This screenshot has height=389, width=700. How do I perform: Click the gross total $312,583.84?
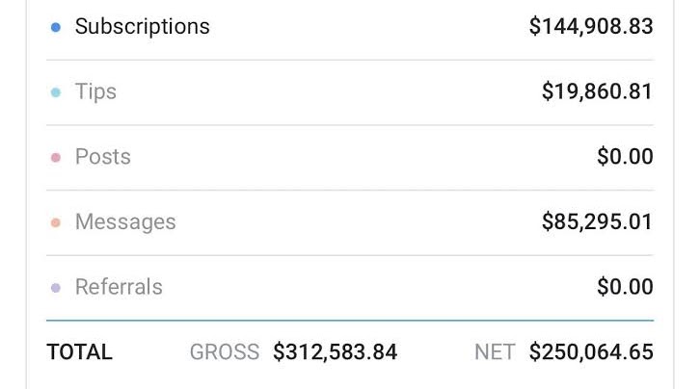tap(336, 352)
